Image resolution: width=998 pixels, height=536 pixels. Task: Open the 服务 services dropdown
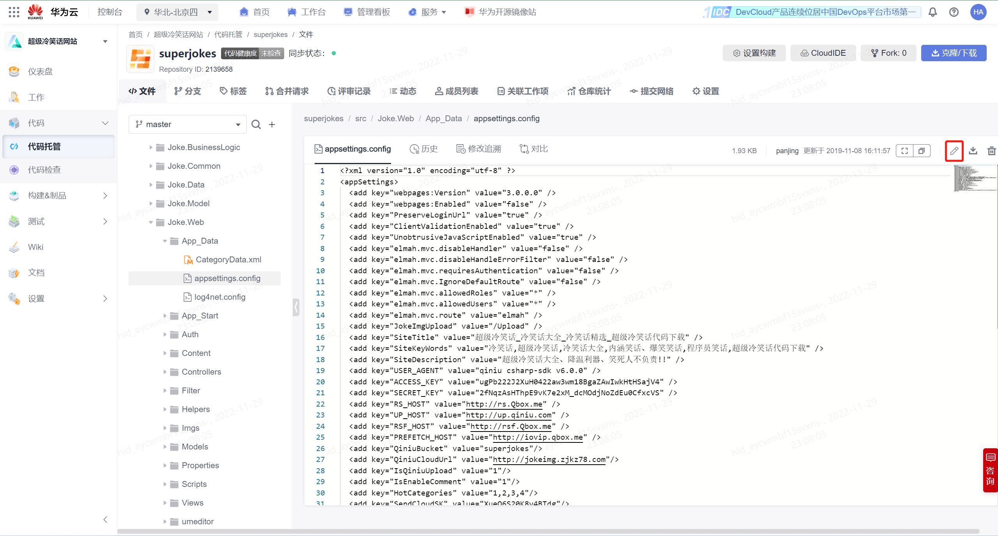click(x=427, y=12)
